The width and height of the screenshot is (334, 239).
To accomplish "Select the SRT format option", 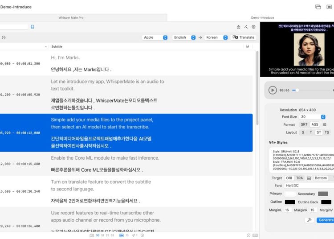I will tap(304, 124).
